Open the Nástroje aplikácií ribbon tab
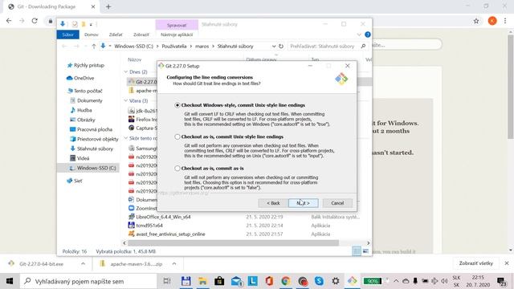This screenshot has width=514, height=289. pyautogui.click(x=177, y=35)
